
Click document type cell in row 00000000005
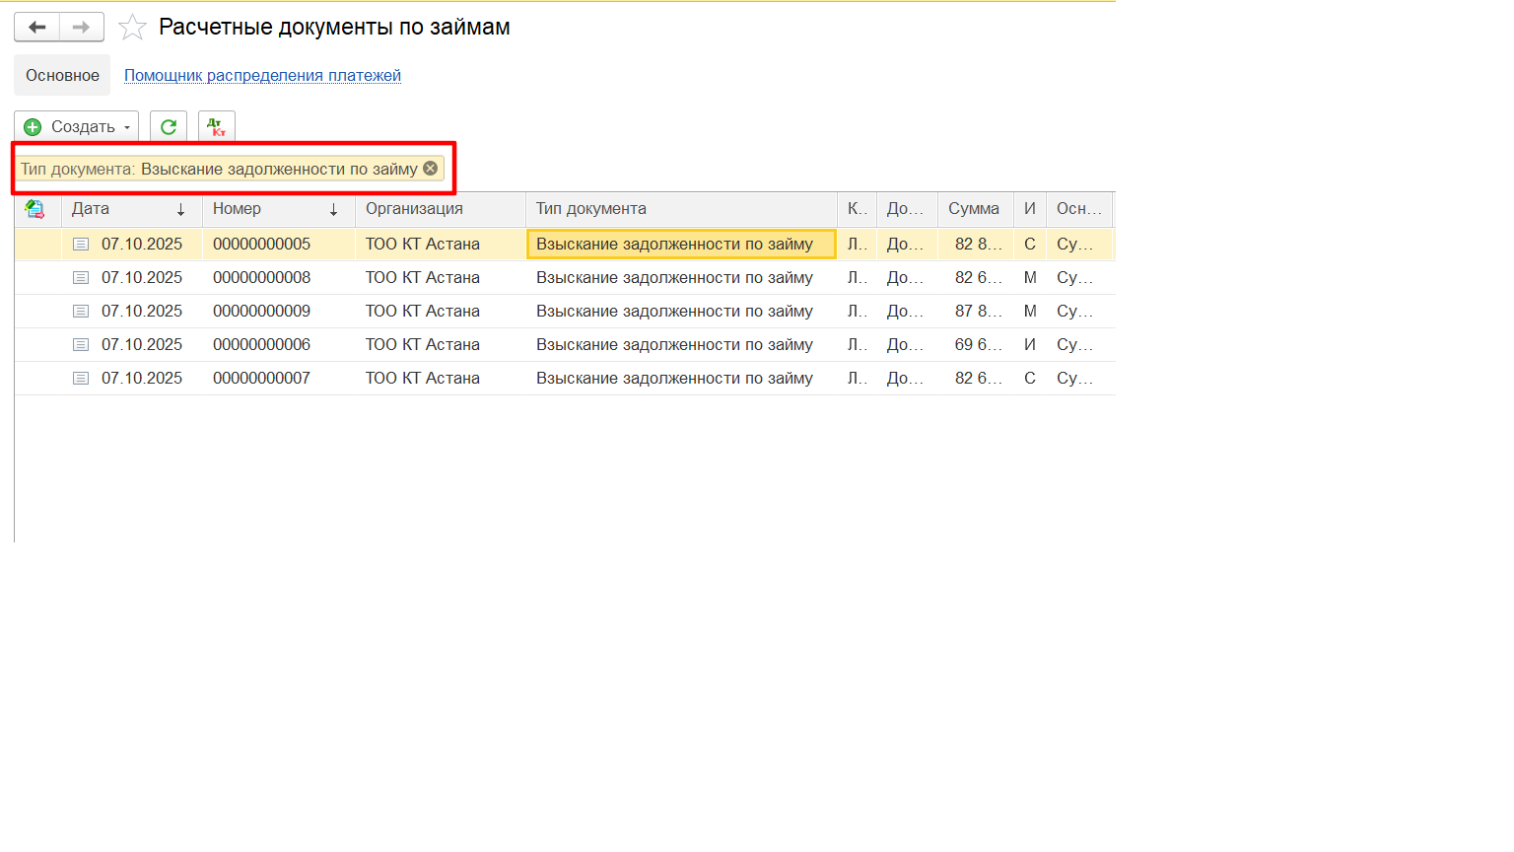tap(681, 244)
